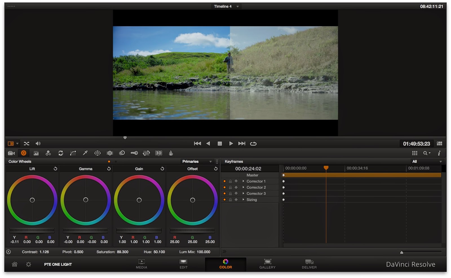Open the Key palette
This screenshot has width=451, height=278.
coord(134,153)
